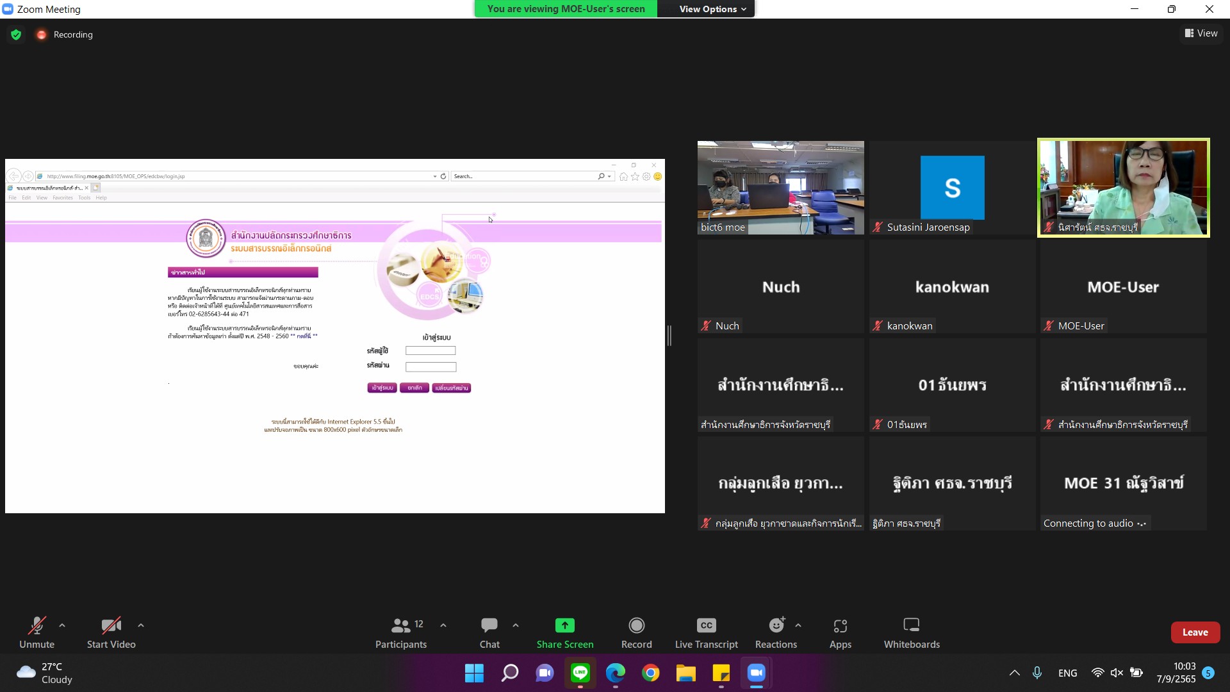Click the เข้าสู่ระบบ login button
1230x692 pixels.
click(382, 388)
